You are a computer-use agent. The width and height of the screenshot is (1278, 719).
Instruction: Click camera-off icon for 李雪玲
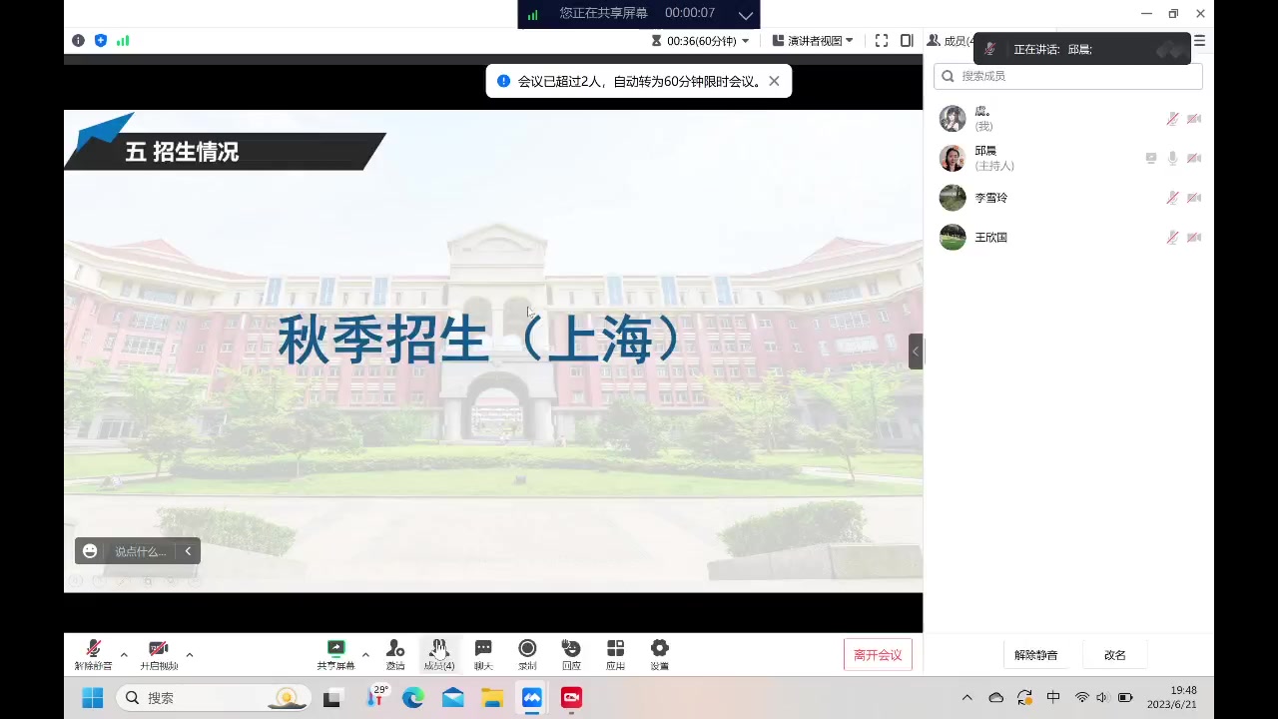pos(1194,198)
